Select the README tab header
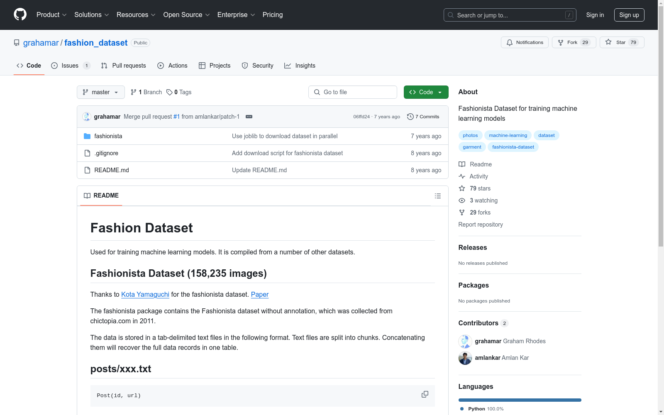 point(101,195)
